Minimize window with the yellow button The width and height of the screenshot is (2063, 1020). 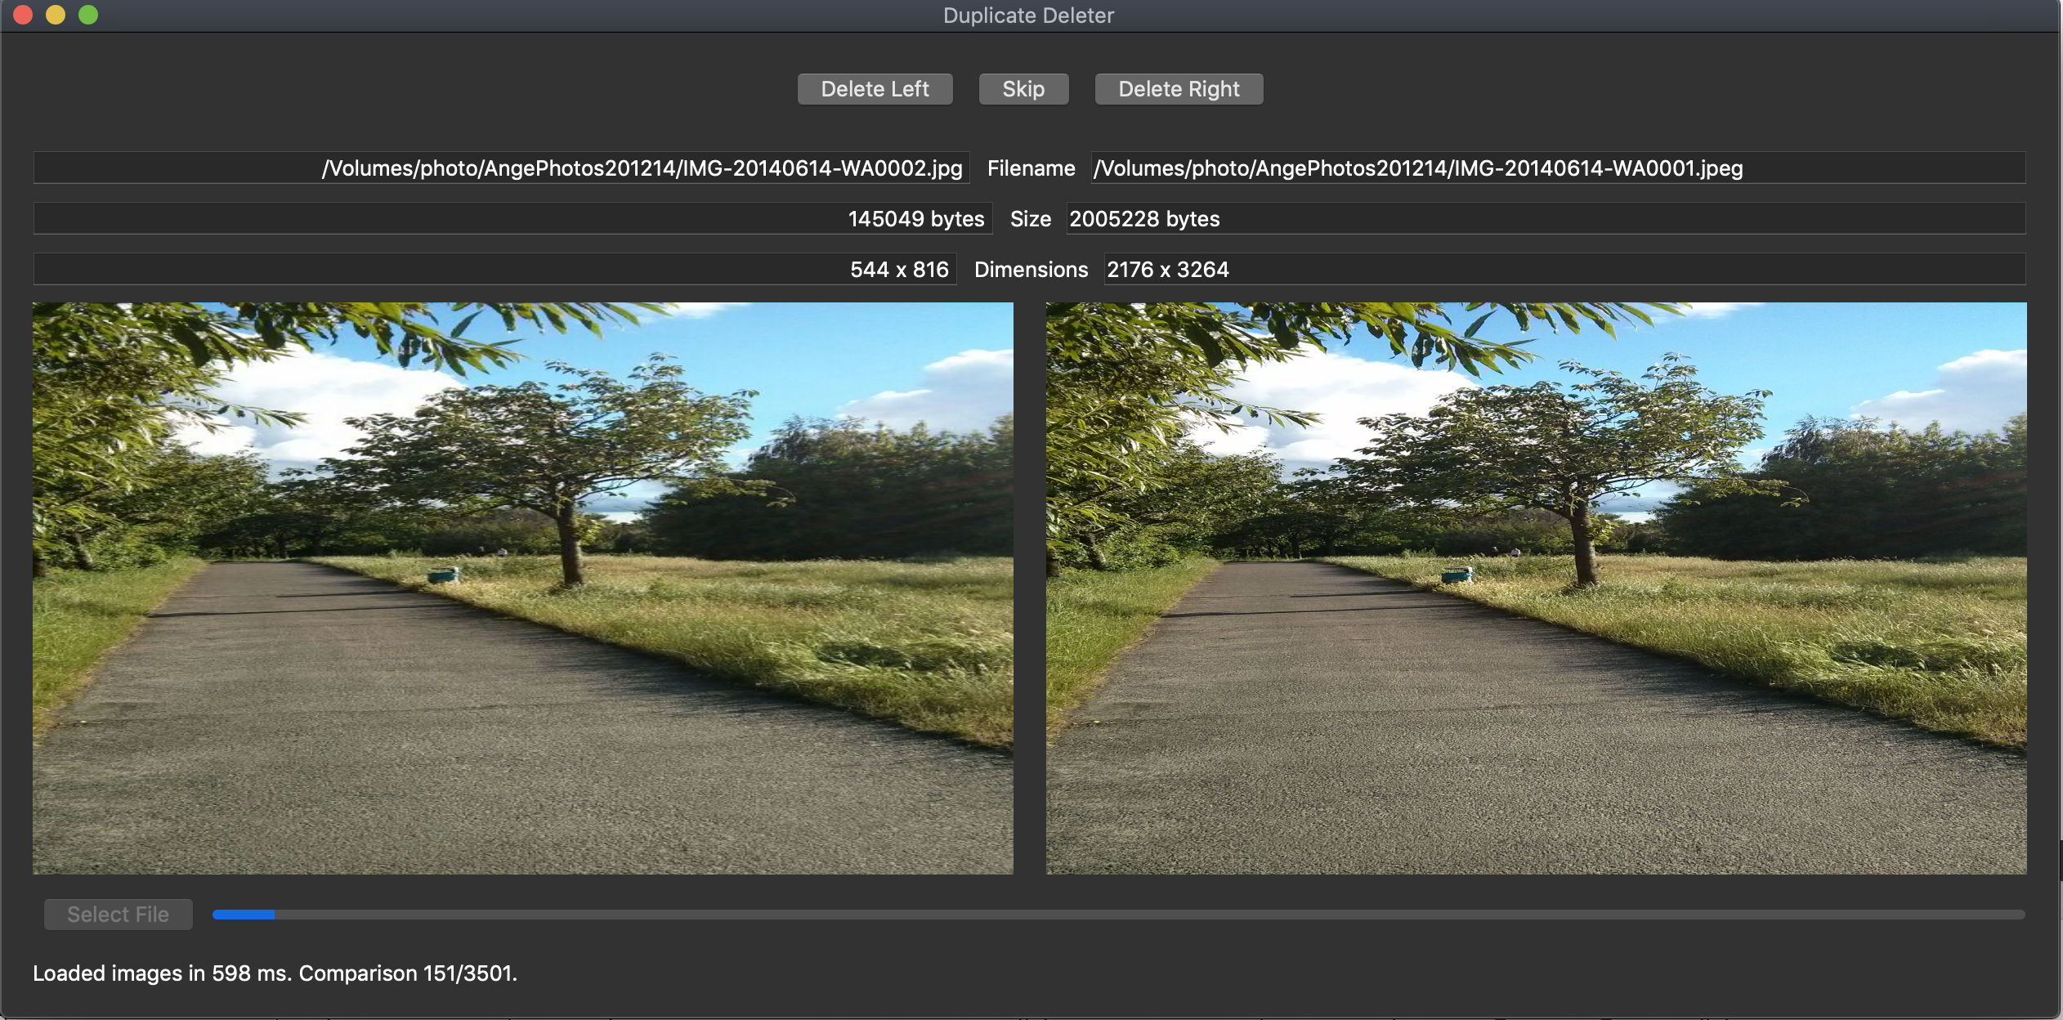click(56, 15)
